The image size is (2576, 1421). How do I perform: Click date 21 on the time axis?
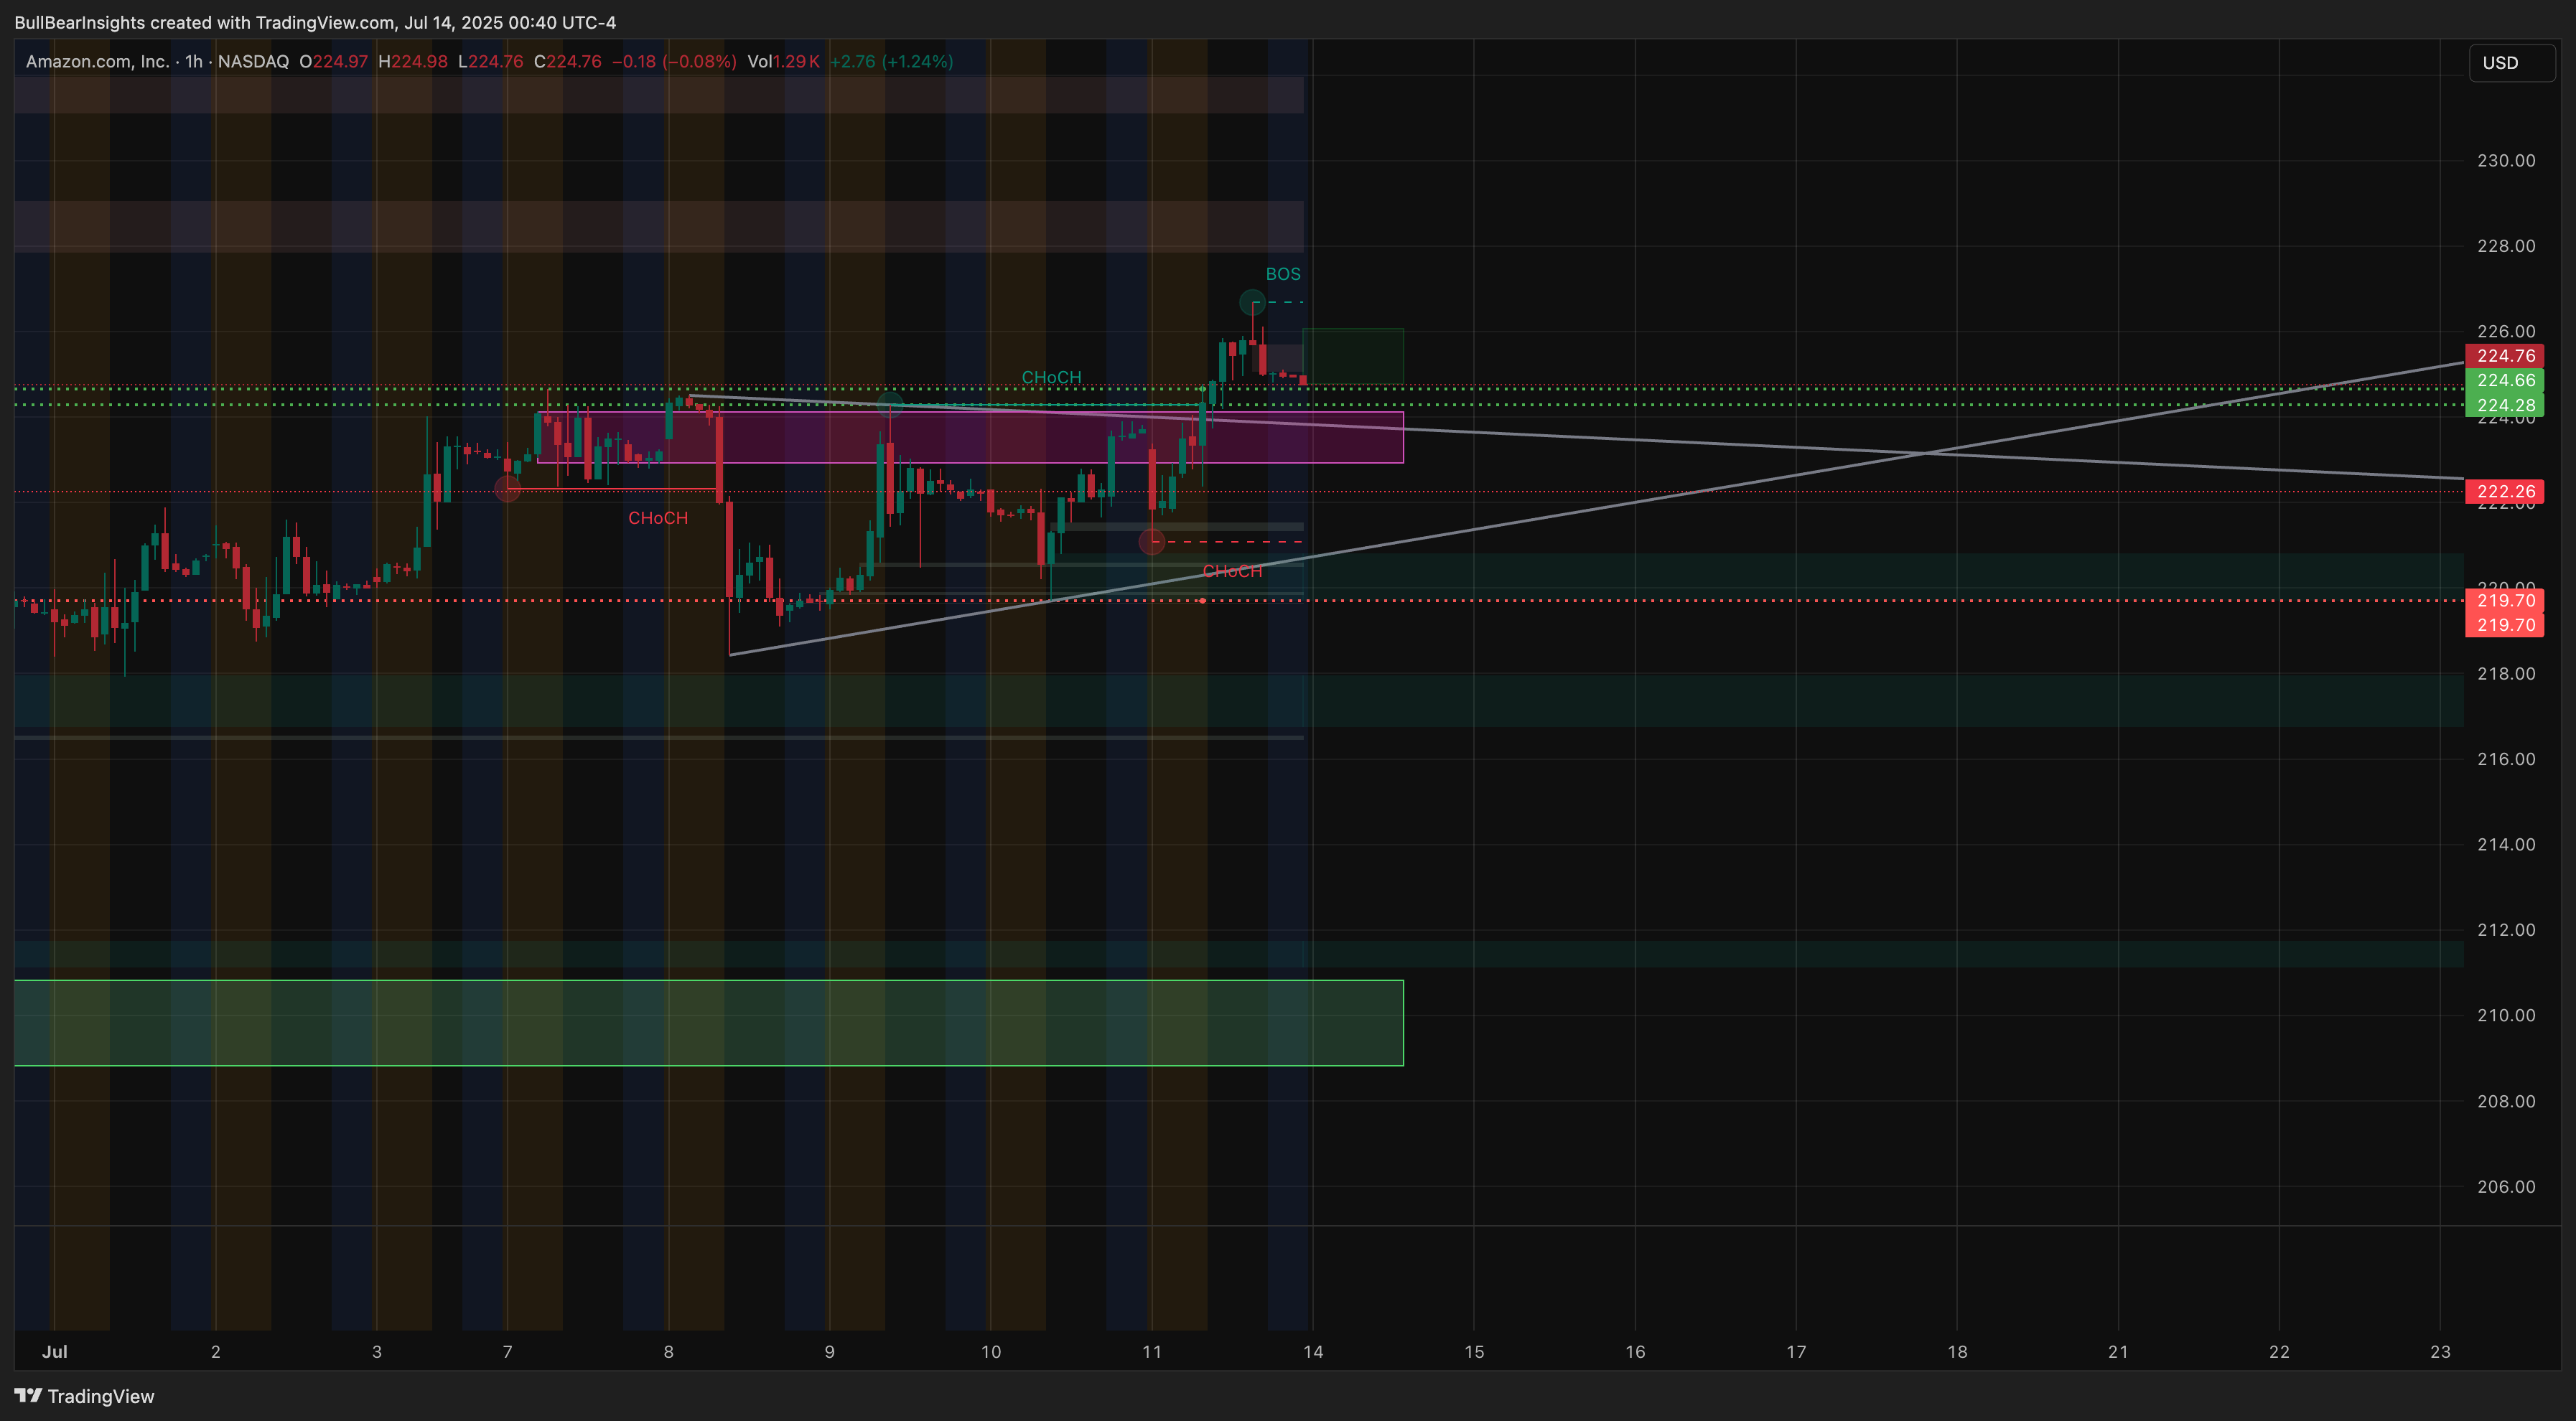coord(2118,1351)
